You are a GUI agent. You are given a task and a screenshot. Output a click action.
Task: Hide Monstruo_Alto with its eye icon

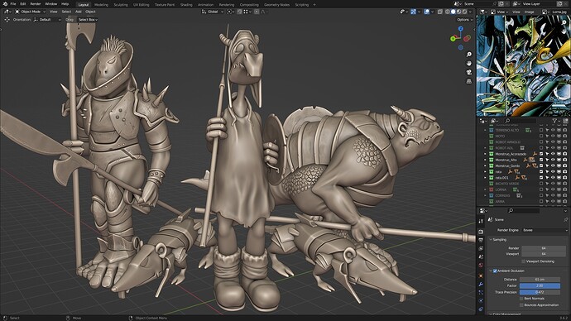point(553,160)
